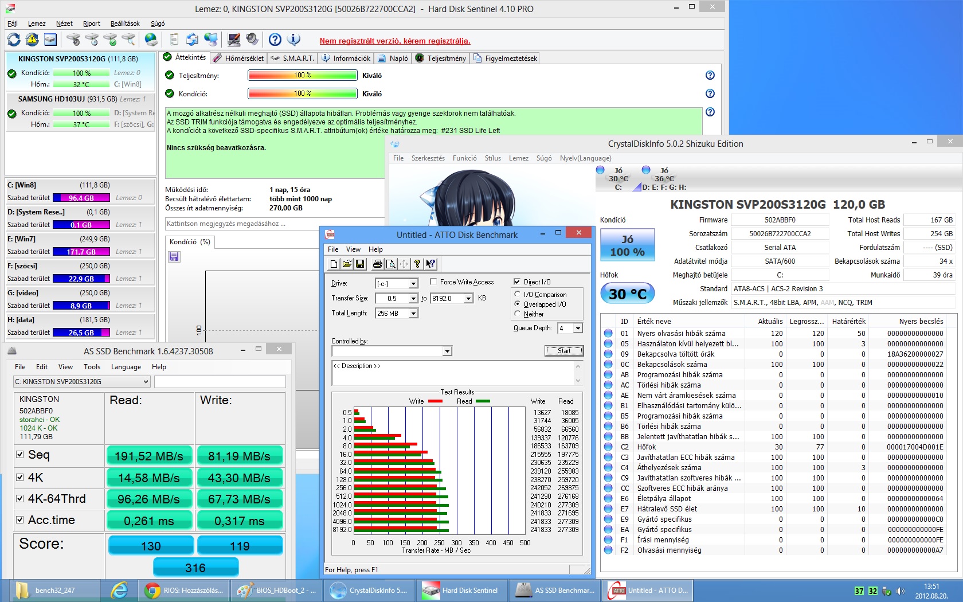The height and width of the screenshot is (602, 963).
Task: Click the speaker sound icon in Sentinel toolbar
Action: click(252, 40)
